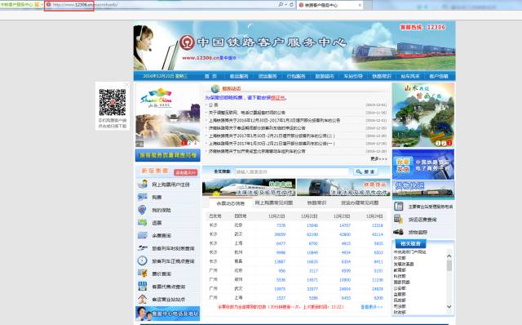
Task: Click the train timetable query icon
Action: pos(143,248)
